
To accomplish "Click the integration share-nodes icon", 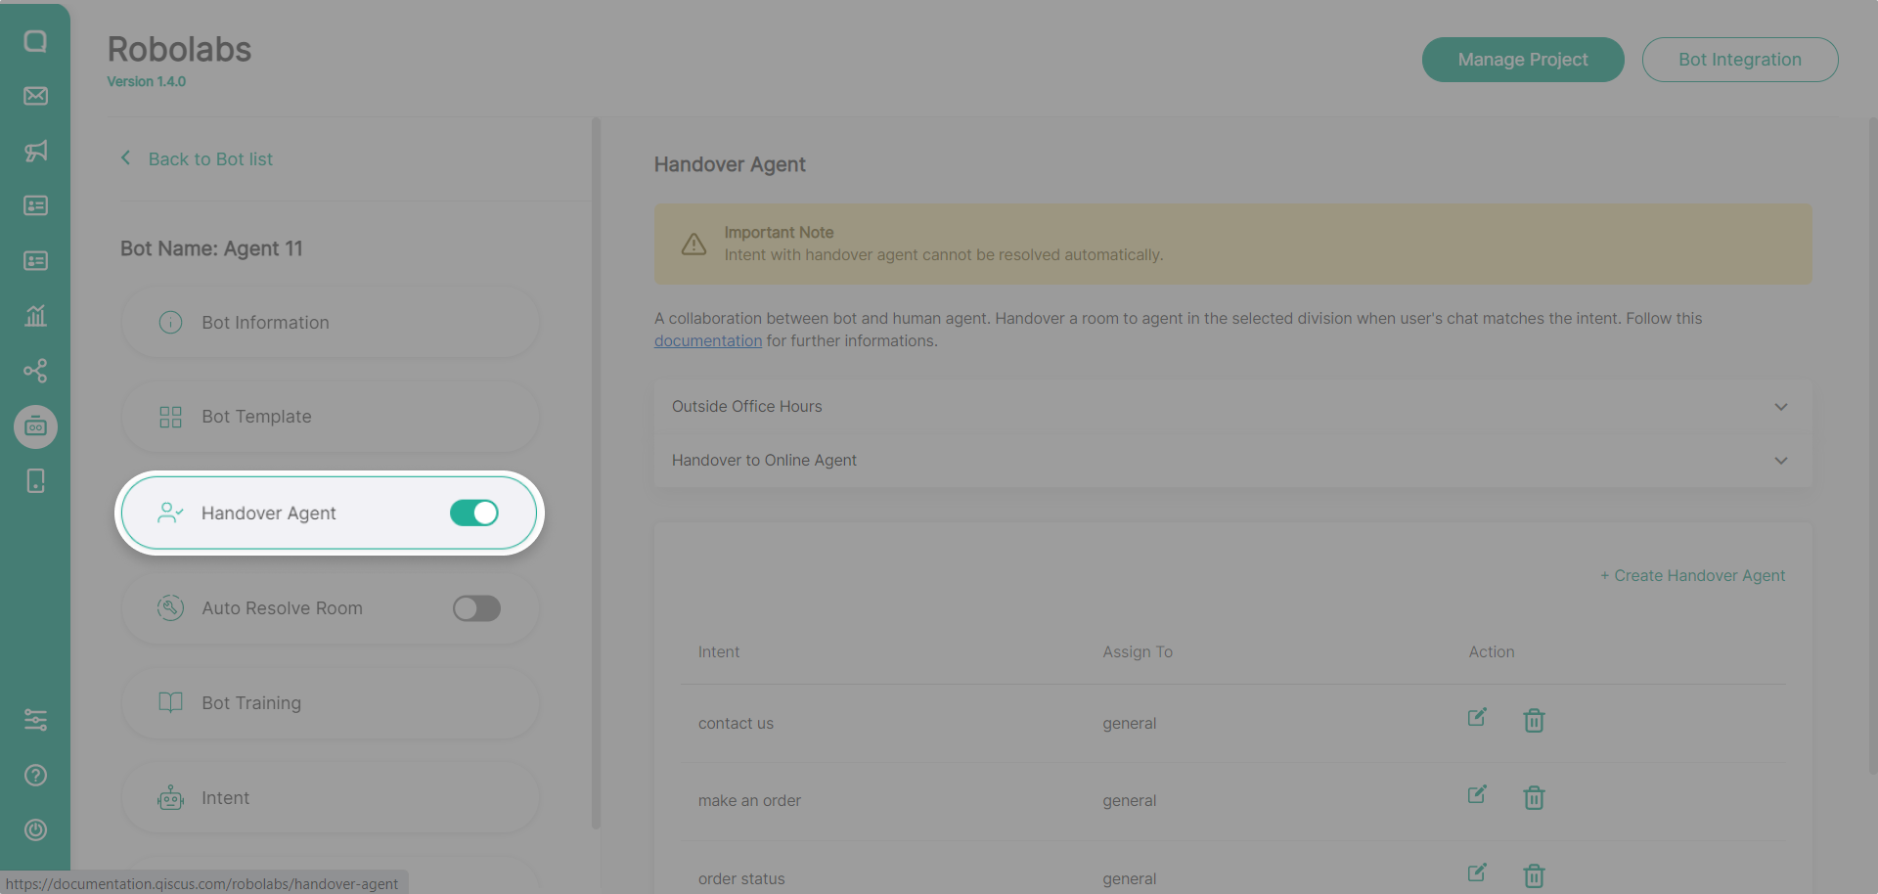I will [35, 371].
